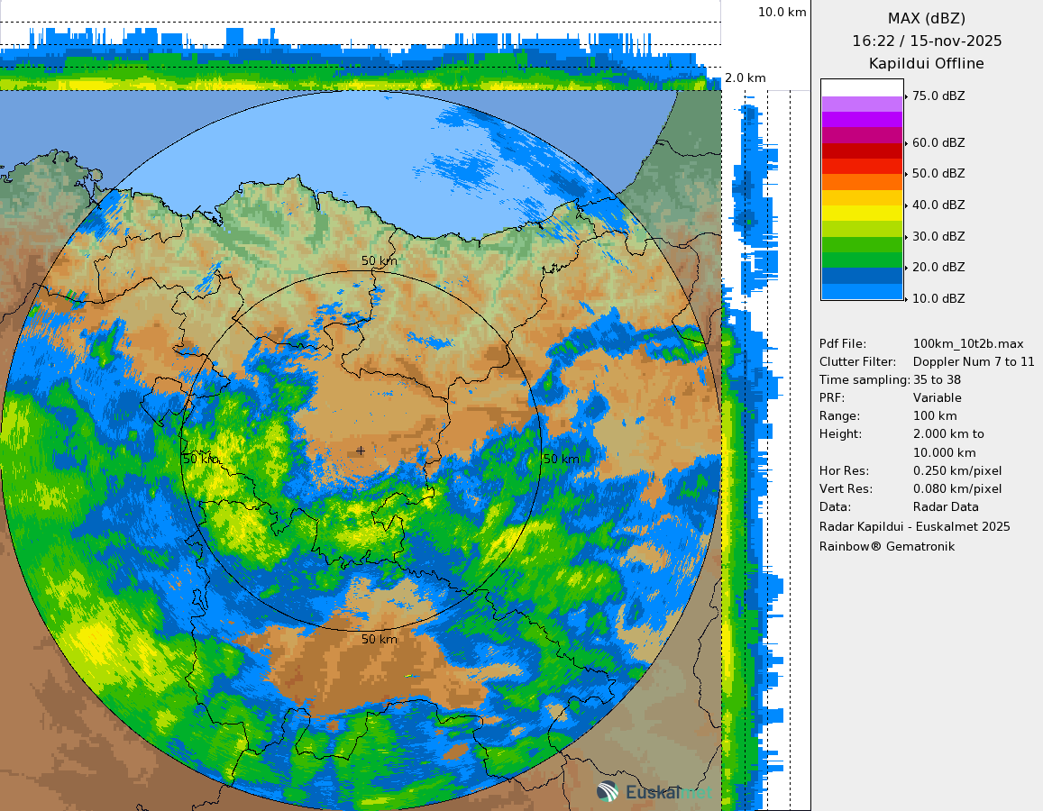Select the dark green 20 dBZ swatch
1043x811 pixels.
point(862,260)
